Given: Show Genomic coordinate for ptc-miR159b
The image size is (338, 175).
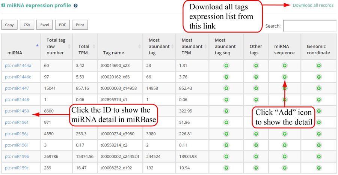Looking at the screenshot, I should [x=318, y=156].
